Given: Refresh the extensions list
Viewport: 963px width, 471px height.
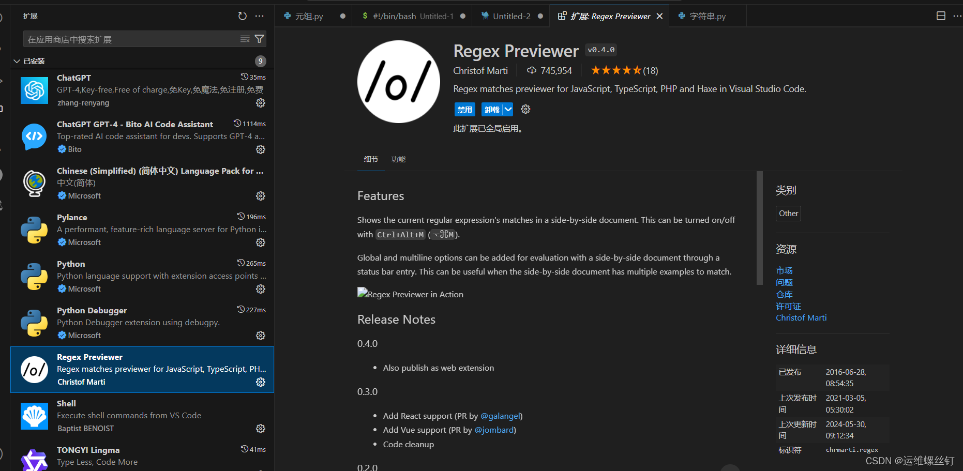Looking at the screenshot, I should click(242, 16).
